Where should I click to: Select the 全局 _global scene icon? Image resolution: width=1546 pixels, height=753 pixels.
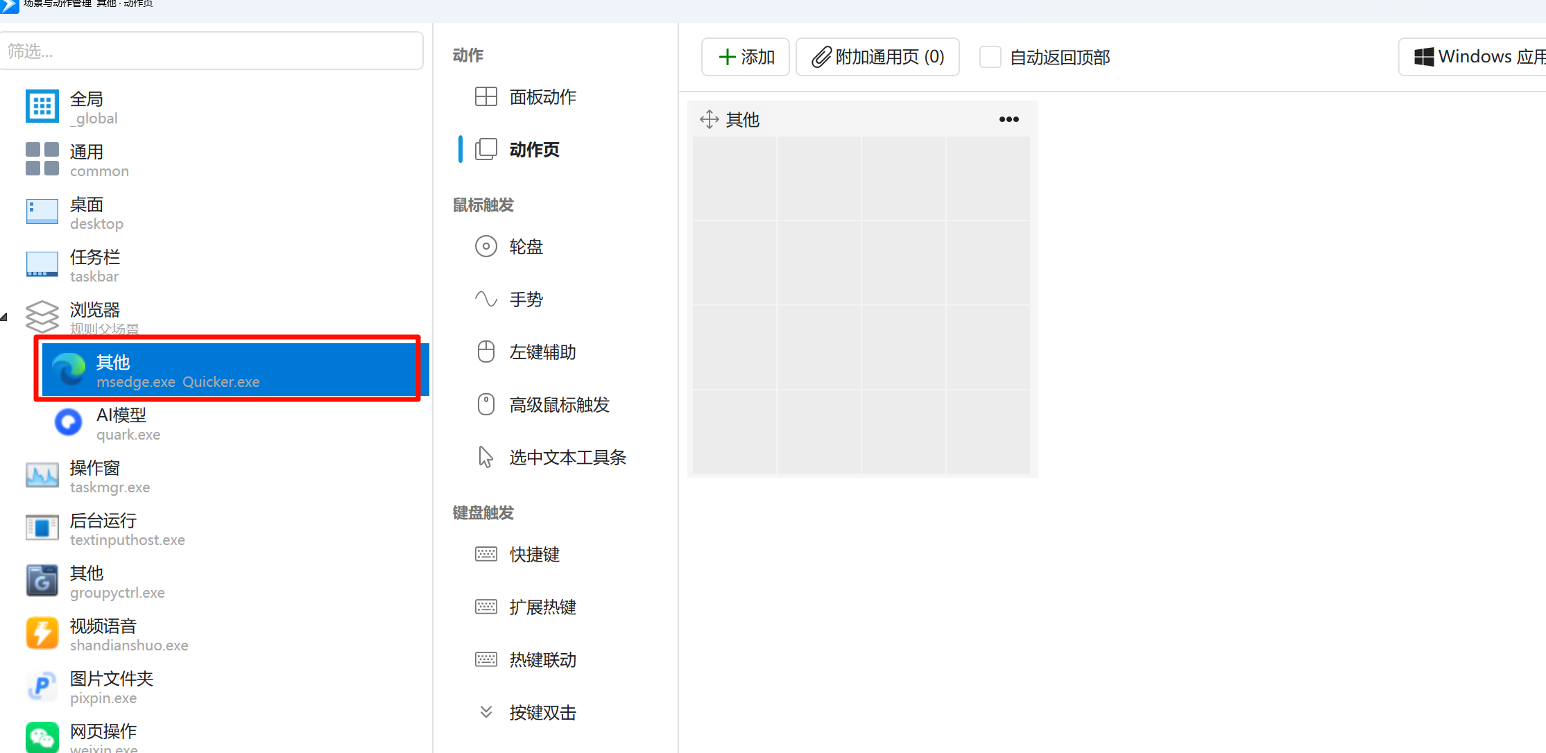42,106
